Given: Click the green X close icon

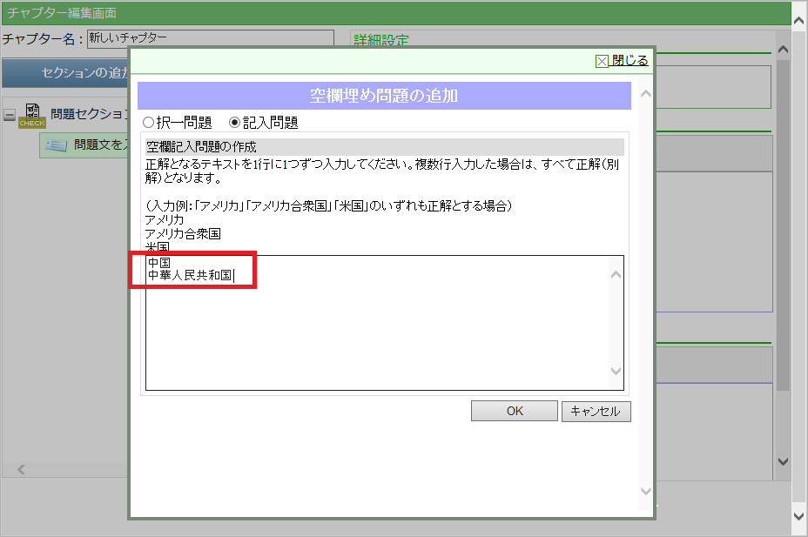Looking at the screenshot, I should pyautogui.click(x=602, y=61).
